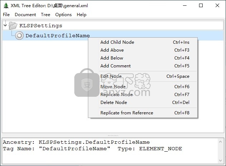This screenshot has height=166, width=226.
Task: Open the Options menu
Action: point(63,15)
